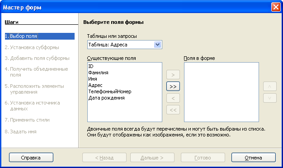Click the Готово button
Viewport: 283px width, 168px height.
click(x=203, y=158)
